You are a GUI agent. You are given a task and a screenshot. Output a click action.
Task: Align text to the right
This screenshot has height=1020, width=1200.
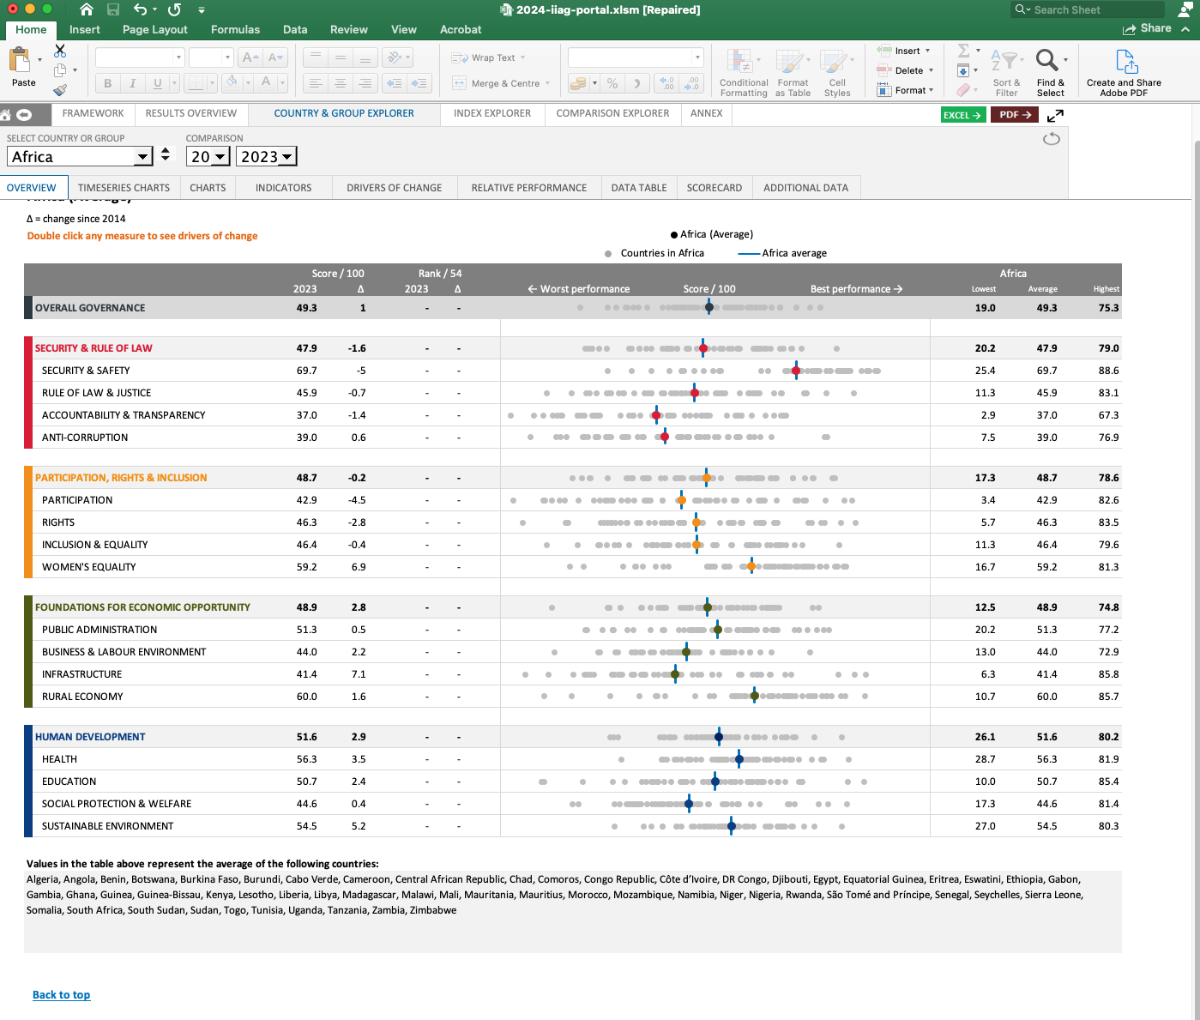(x=365, y=83)
